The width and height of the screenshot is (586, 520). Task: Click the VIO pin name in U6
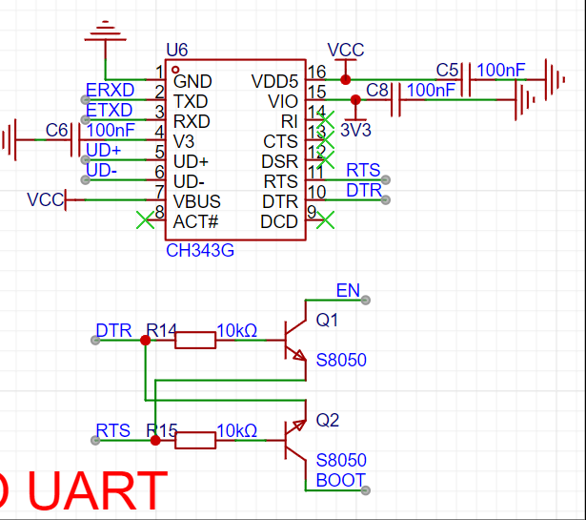click(283, 102)
